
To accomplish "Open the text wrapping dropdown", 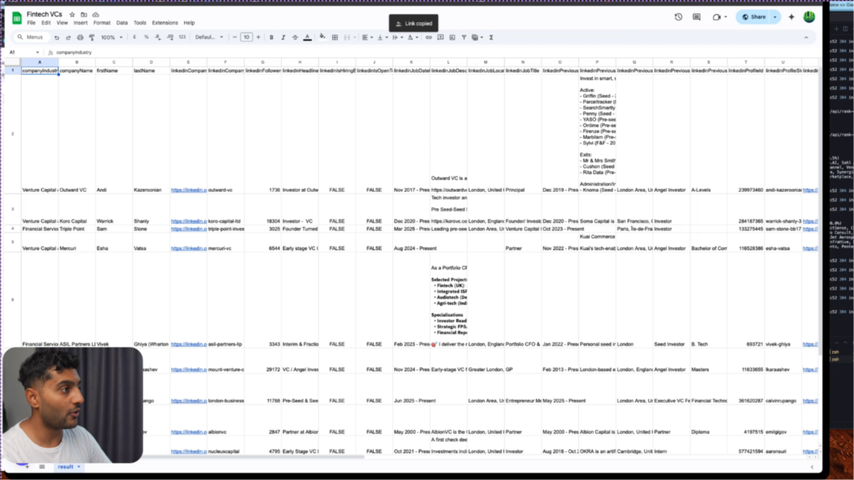I will pos(397,38).
